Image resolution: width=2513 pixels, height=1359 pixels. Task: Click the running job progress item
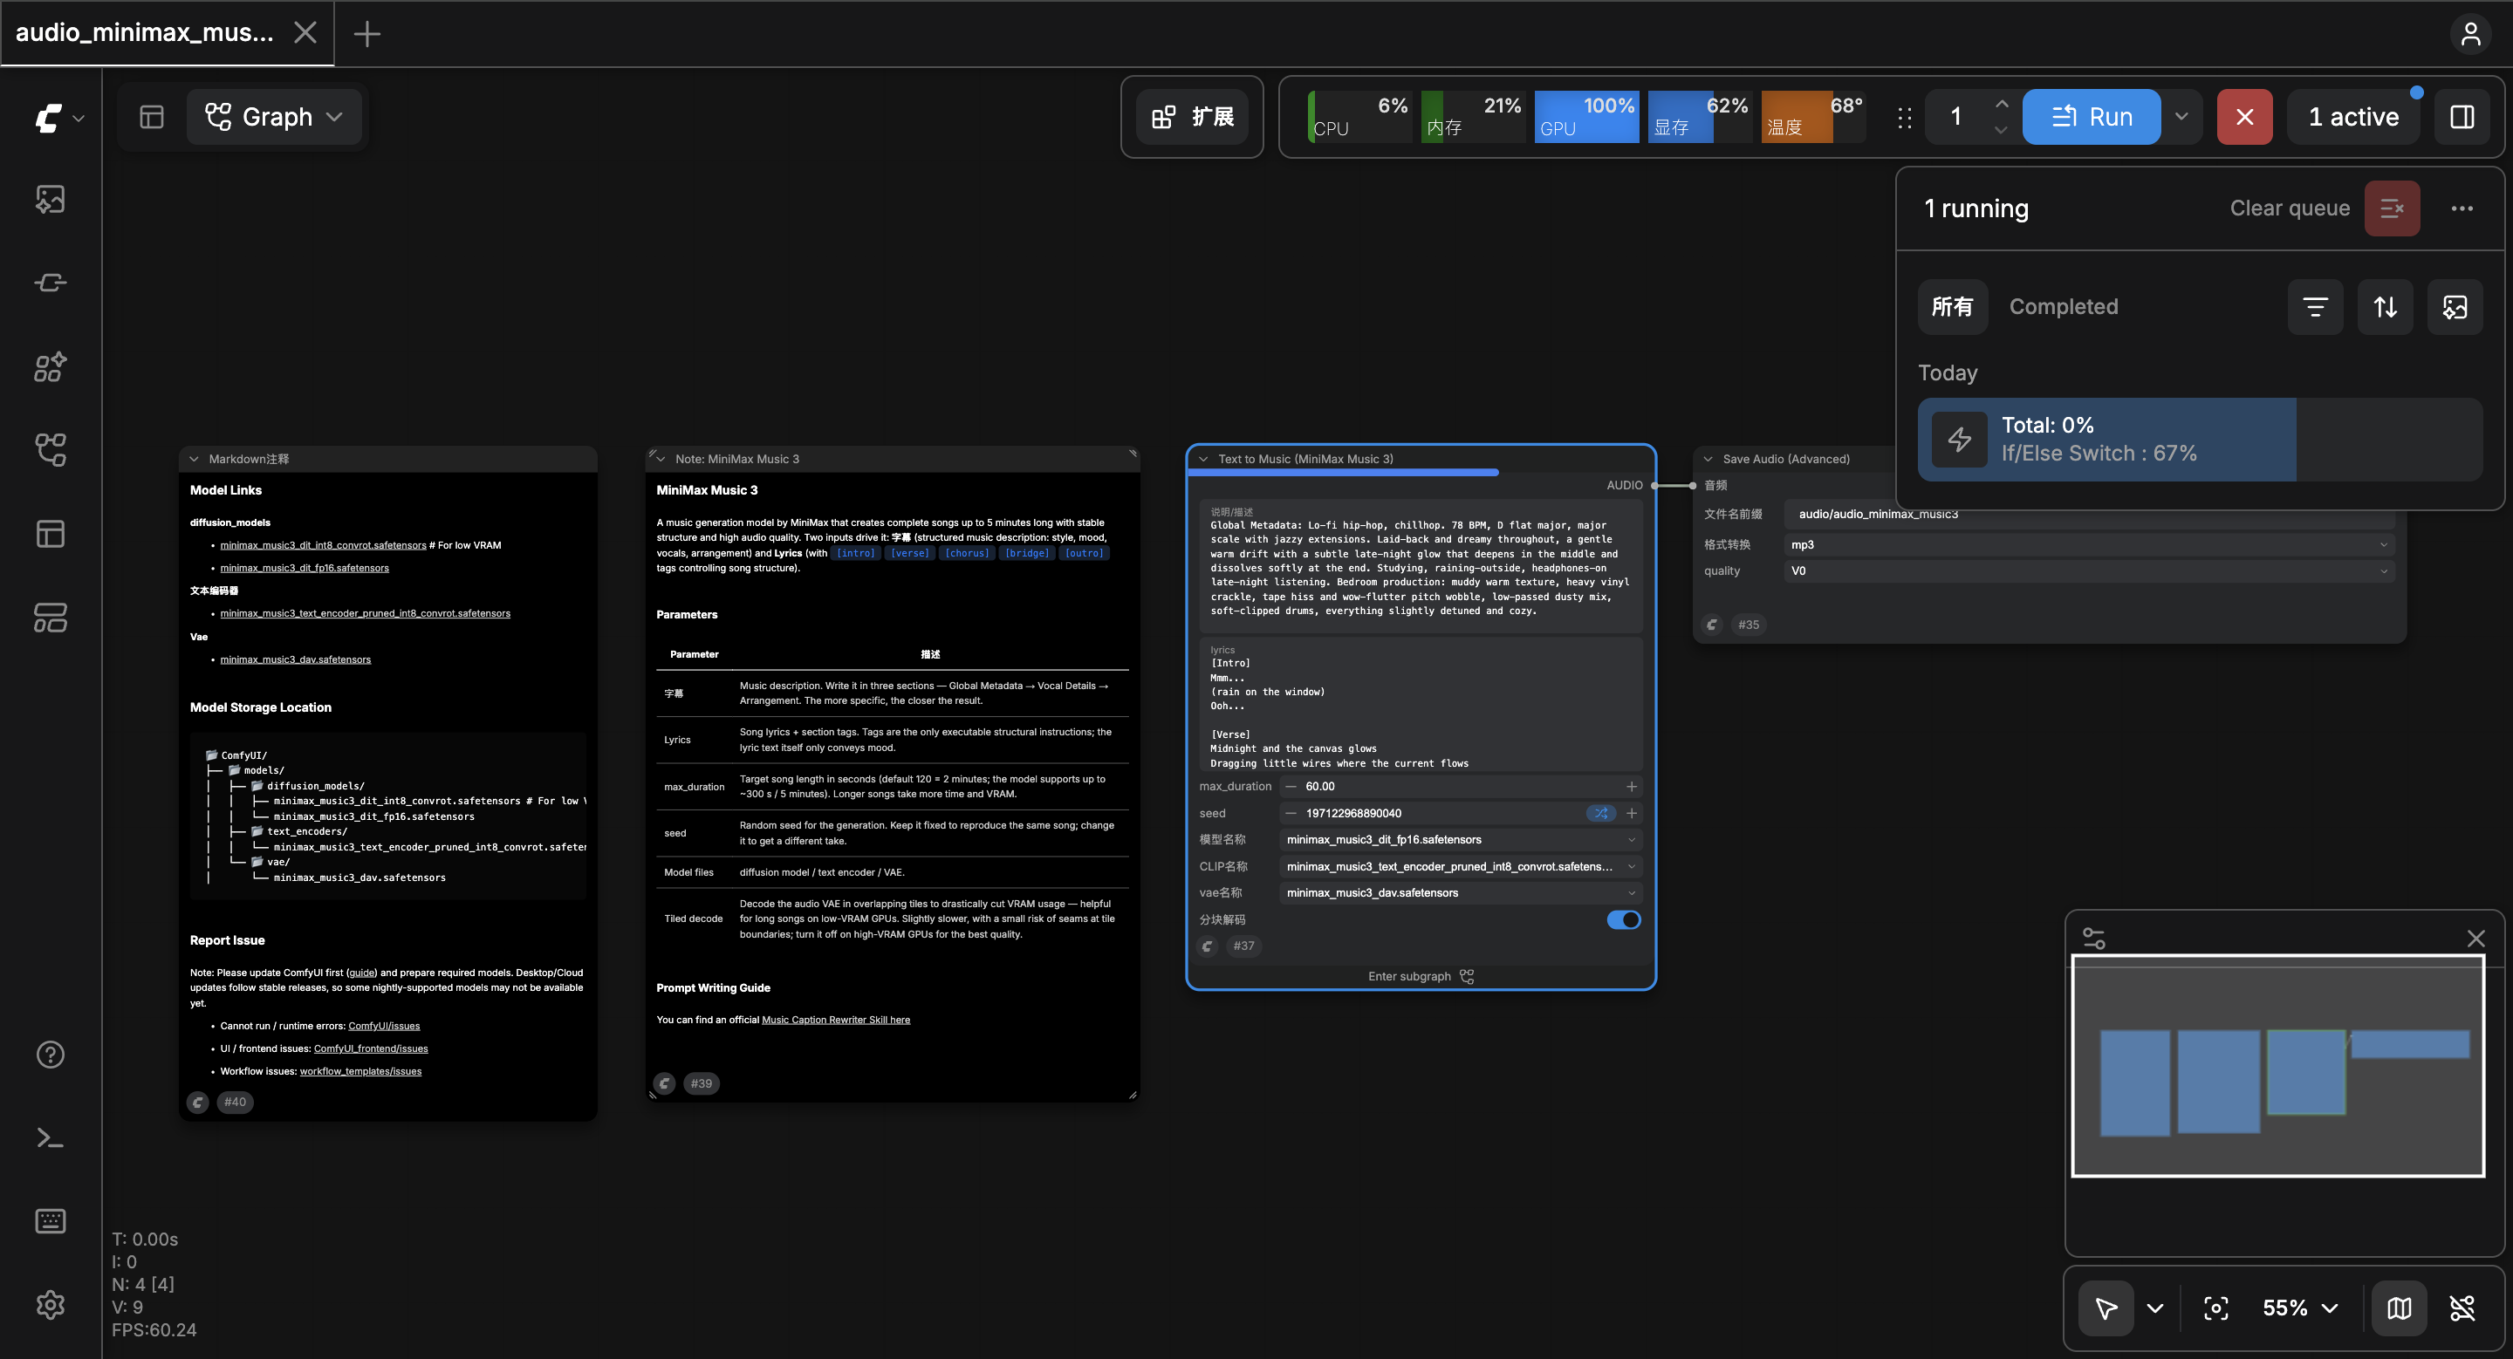point(2200,440)
